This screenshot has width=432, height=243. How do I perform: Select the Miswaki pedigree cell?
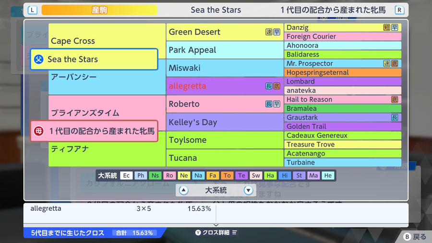pyautogui.click(x=225, y=68)
